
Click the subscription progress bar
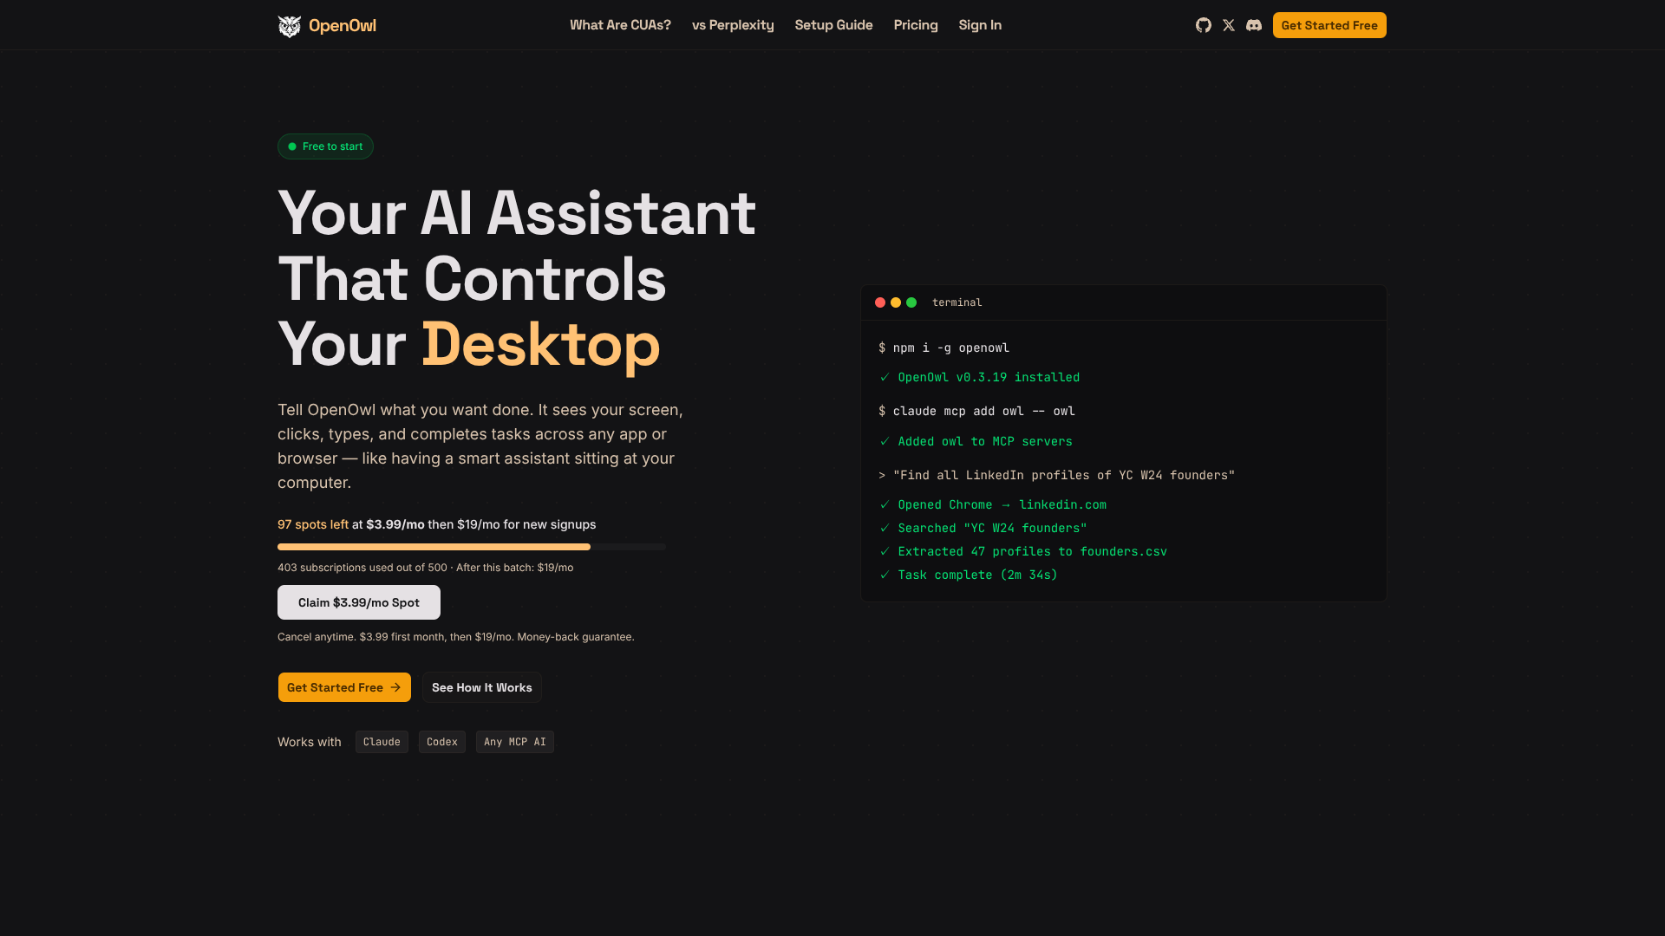coord(471,547)
